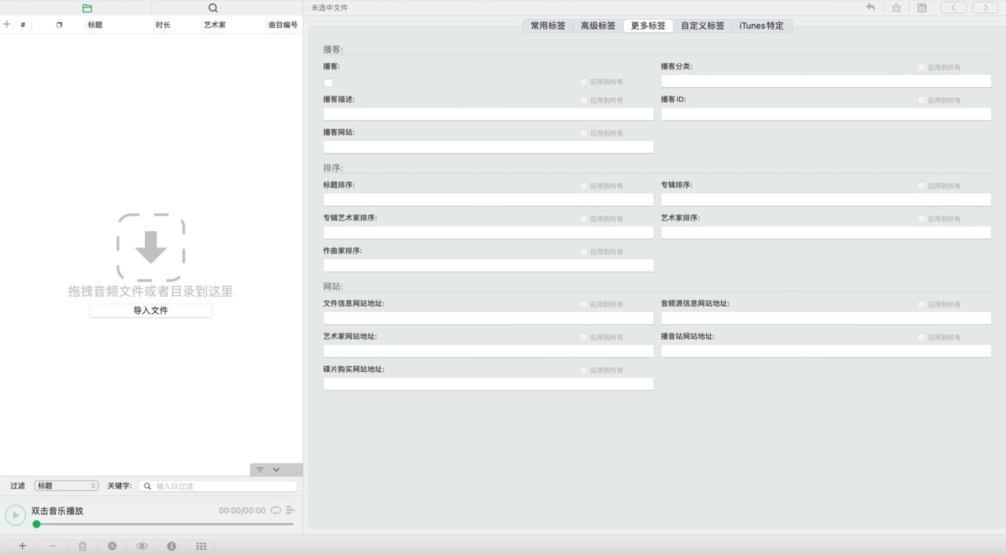
Task: Open the green folder file browser icon
Action: click(x=87, y=8)
